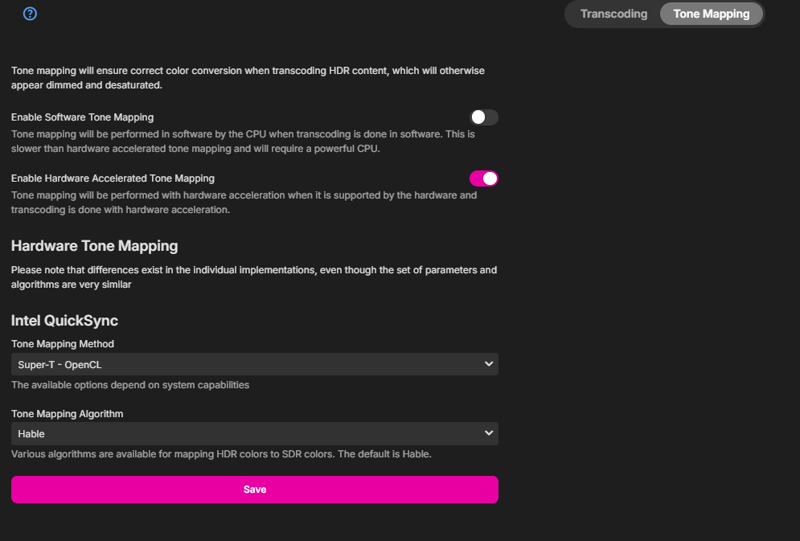
Task: Click the "Enable Software Tone Mapping" label
Action: click(82, 117)
